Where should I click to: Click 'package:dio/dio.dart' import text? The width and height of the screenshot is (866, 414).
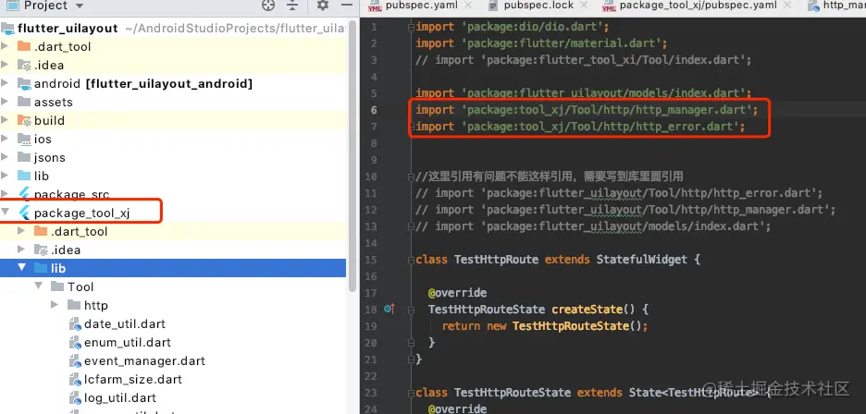point(532,27)
